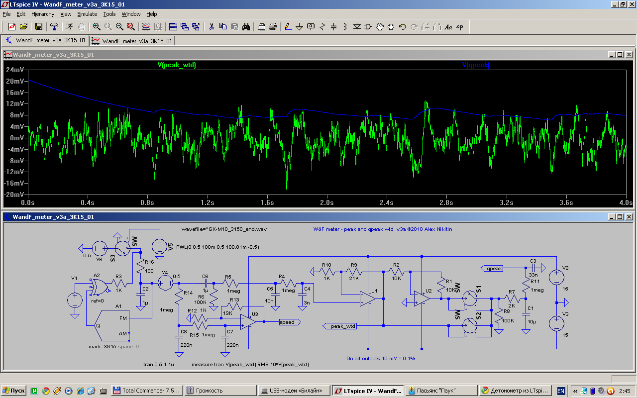Screen dimensions: 637x398
Task: Pick the Place Diode tool
Action: [x=357, y=27]
